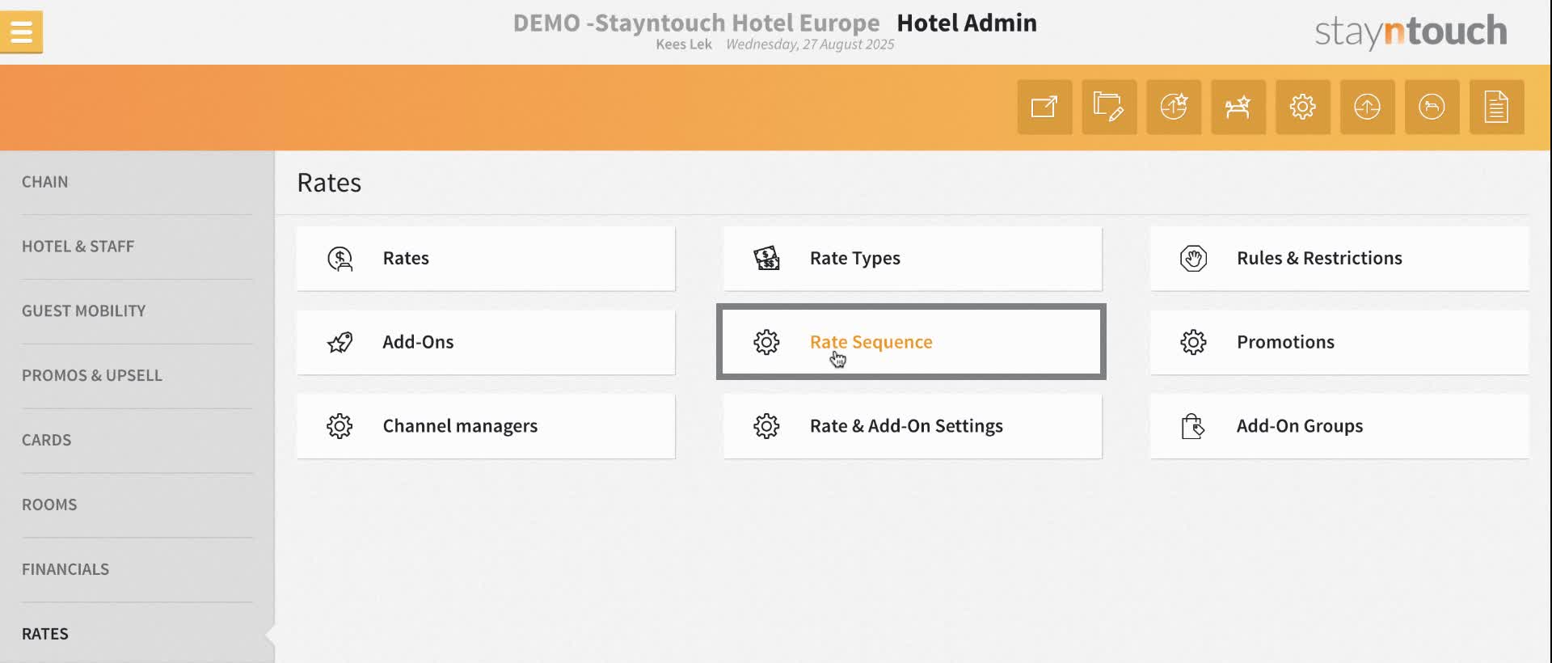Open Add-On Groups tile
This screenshot has height=663, width=1552.
pyautogui.click(x=1339, y=427)
